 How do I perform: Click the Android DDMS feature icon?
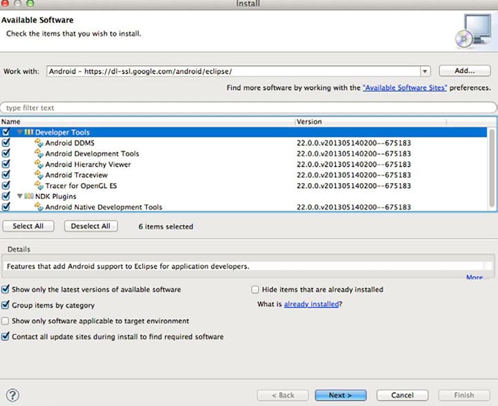coord(39,143)
